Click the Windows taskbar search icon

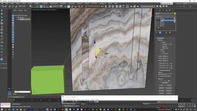[x=6, y=109]
